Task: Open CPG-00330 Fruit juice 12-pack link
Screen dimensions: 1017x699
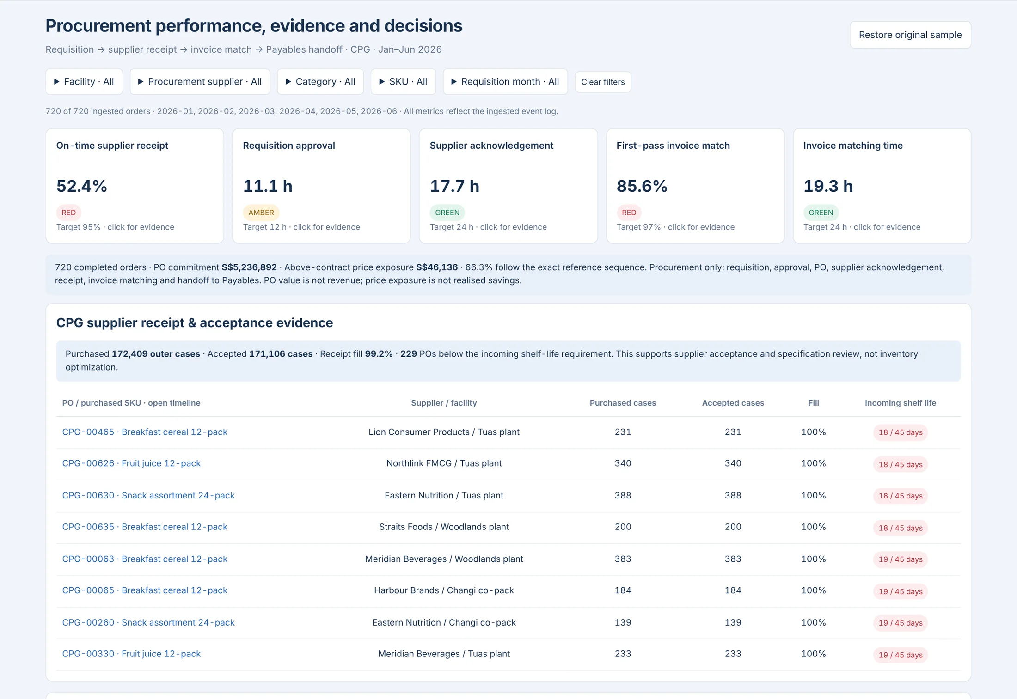Action: pos(131,654)
